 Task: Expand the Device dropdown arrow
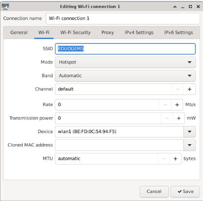(x=190, y=132)
